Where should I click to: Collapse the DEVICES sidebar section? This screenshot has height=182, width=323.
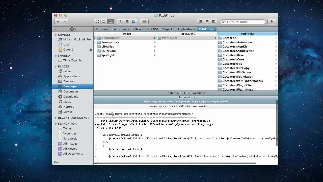coord(56,35)
